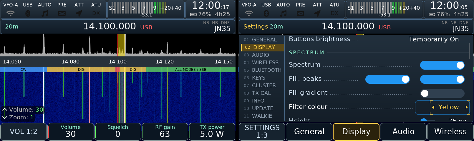This screenshot has width=474, height=141.
Task: Tap the down chevron beside Zoom: 1
Action: pyautogui.click(x=5, y=117)
